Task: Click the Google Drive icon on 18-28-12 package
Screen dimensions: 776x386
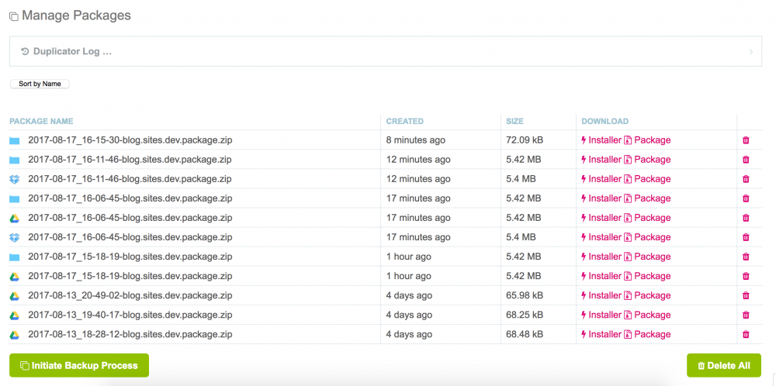Action: (x=14, y=335)
